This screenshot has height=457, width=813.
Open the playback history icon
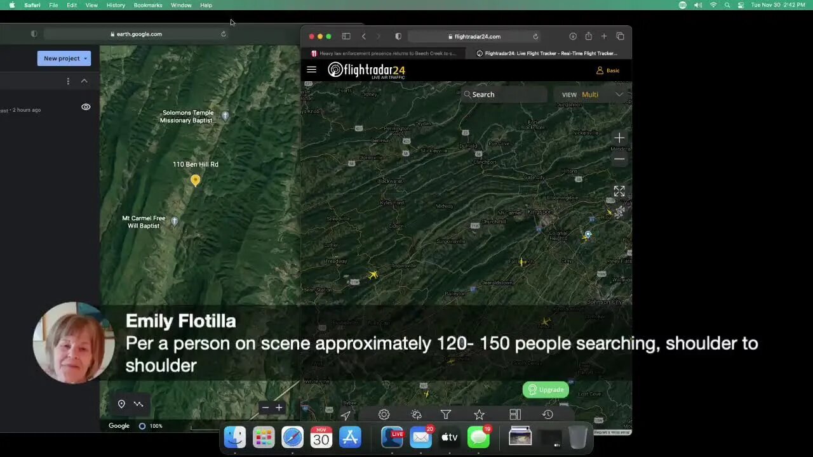548,414
